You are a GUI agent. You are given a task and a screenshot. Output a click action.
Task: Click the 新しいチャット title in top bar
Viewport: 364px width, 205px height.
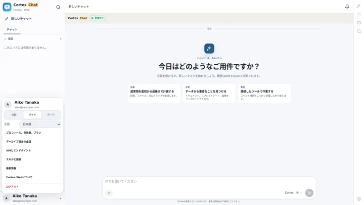click(x=78, y=7)
